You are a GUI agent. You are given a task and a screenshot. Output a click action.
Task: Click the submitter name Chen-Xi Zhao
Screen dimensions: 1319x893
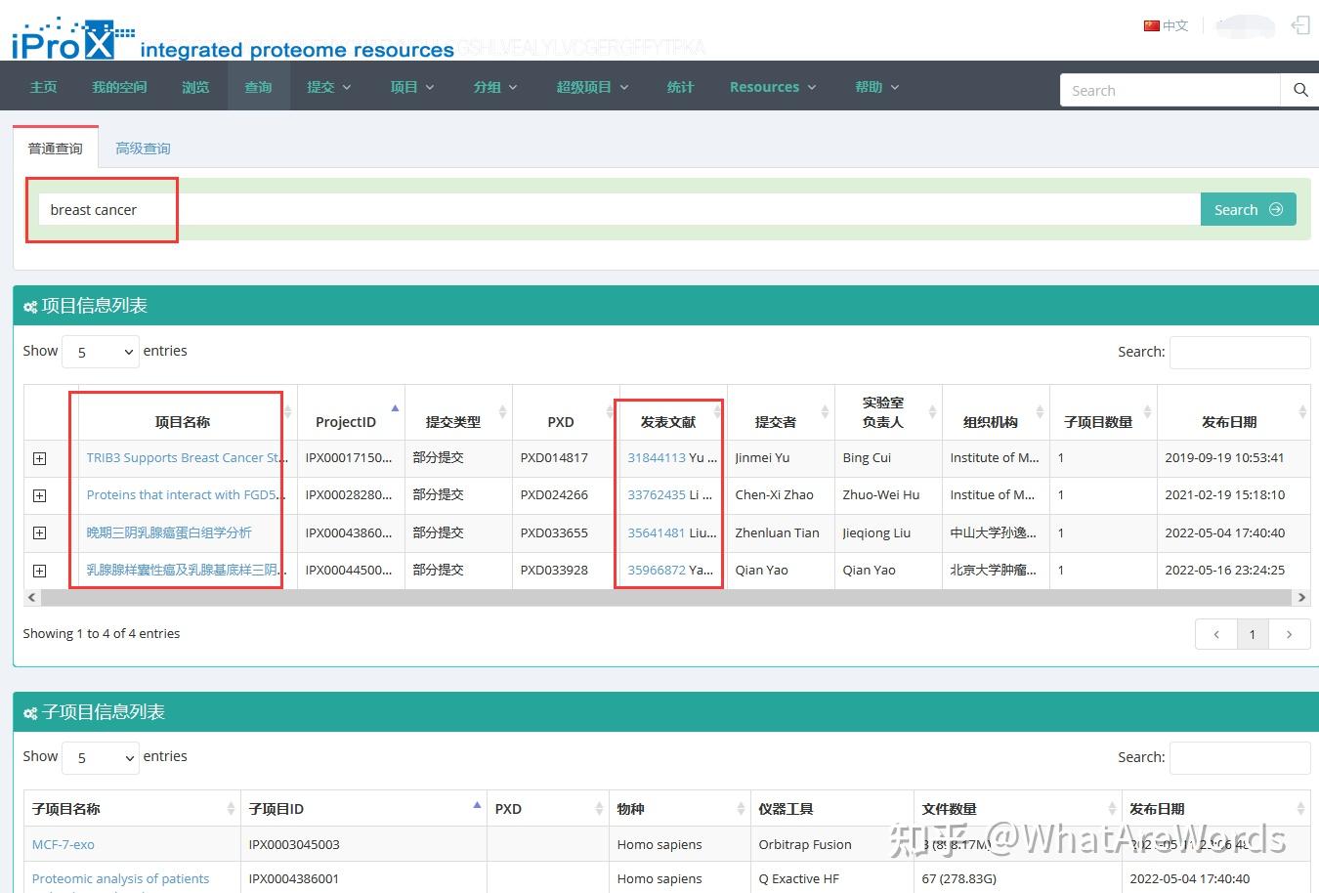(x=774, y=495)
